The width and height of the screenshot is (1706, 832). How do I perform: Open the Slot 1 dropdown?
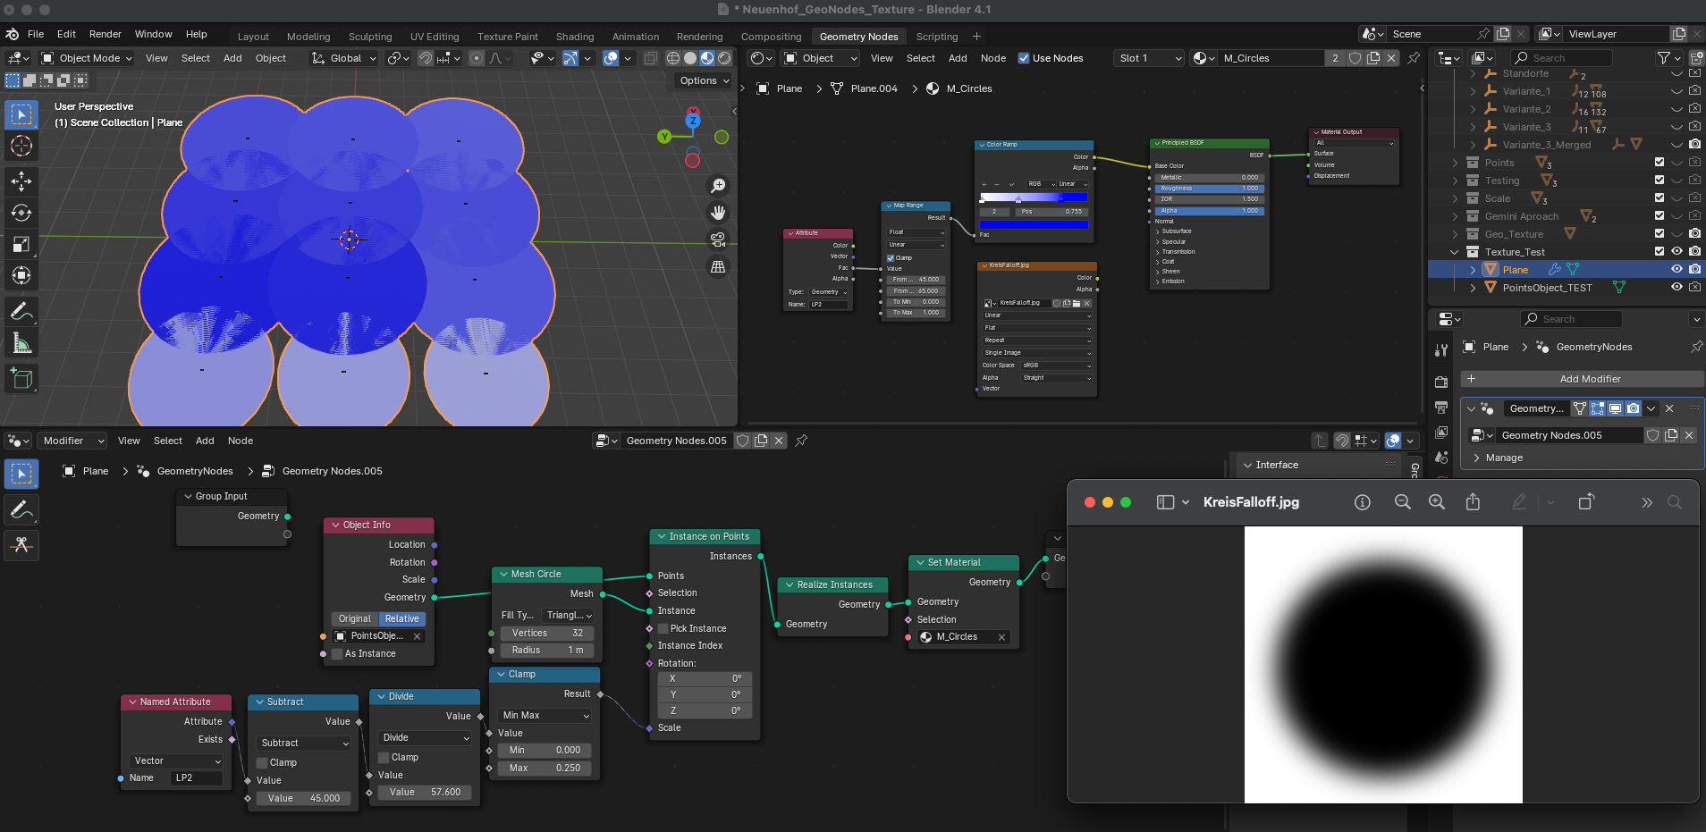click(1149, 58)
